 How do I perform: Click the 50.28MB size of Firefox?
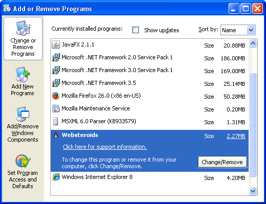click(x=234, y=97)
